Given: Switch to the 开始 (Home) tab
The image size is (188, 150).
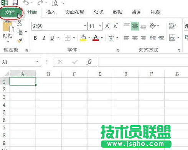Looking at the screenshot, I should (32, 12).
